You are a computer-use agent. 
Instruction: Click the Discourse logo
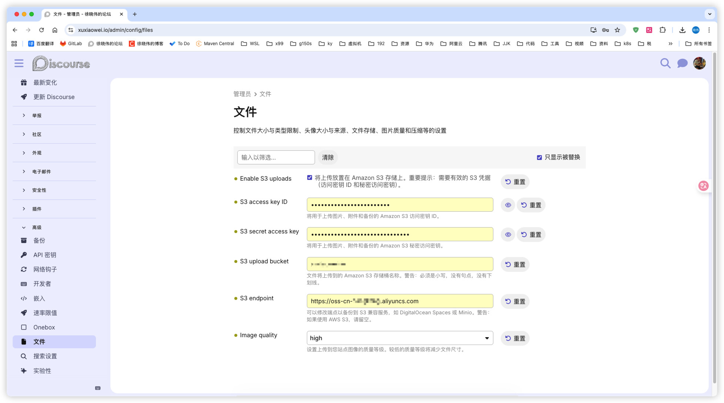pyautogui.click(x=61, y=64)
